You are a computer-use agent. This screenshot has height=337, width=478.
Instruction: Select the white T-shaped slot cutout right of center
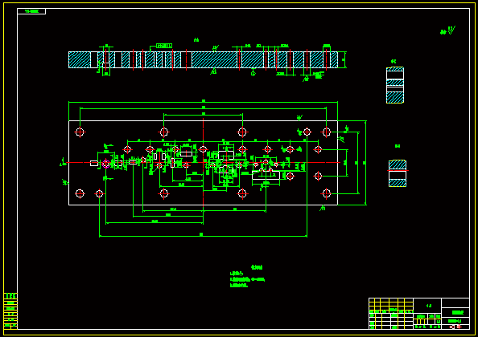pos(266,175)
